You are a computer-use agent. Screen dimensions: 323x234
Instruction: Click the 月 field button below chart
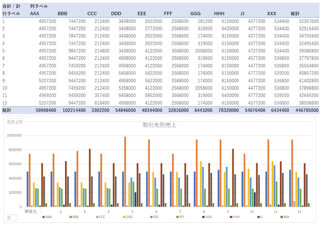tap(12, 218)
